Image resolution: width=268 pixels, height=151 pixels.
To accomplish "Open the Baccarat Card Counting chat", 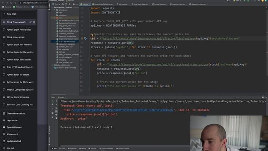I will pos(18,104).
